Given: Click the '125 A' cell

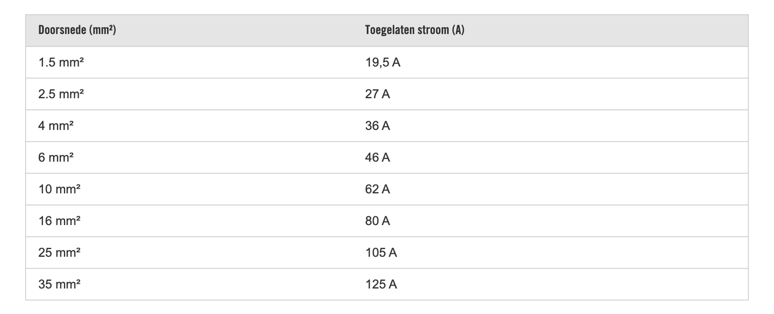Looking at the screenshot, I should (381, 285).
